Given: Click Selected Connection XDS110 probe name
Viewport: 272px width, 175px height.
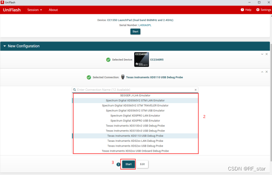Looking at the screenshot, I should coord(154,77).
